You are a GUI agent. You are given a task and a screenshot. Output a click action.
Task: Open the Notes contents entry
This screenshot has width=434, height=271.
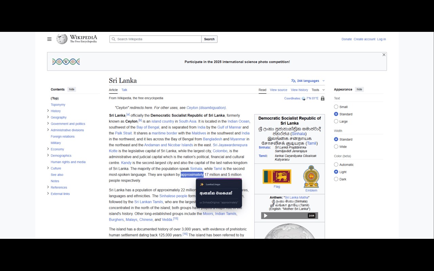point(55,181)
